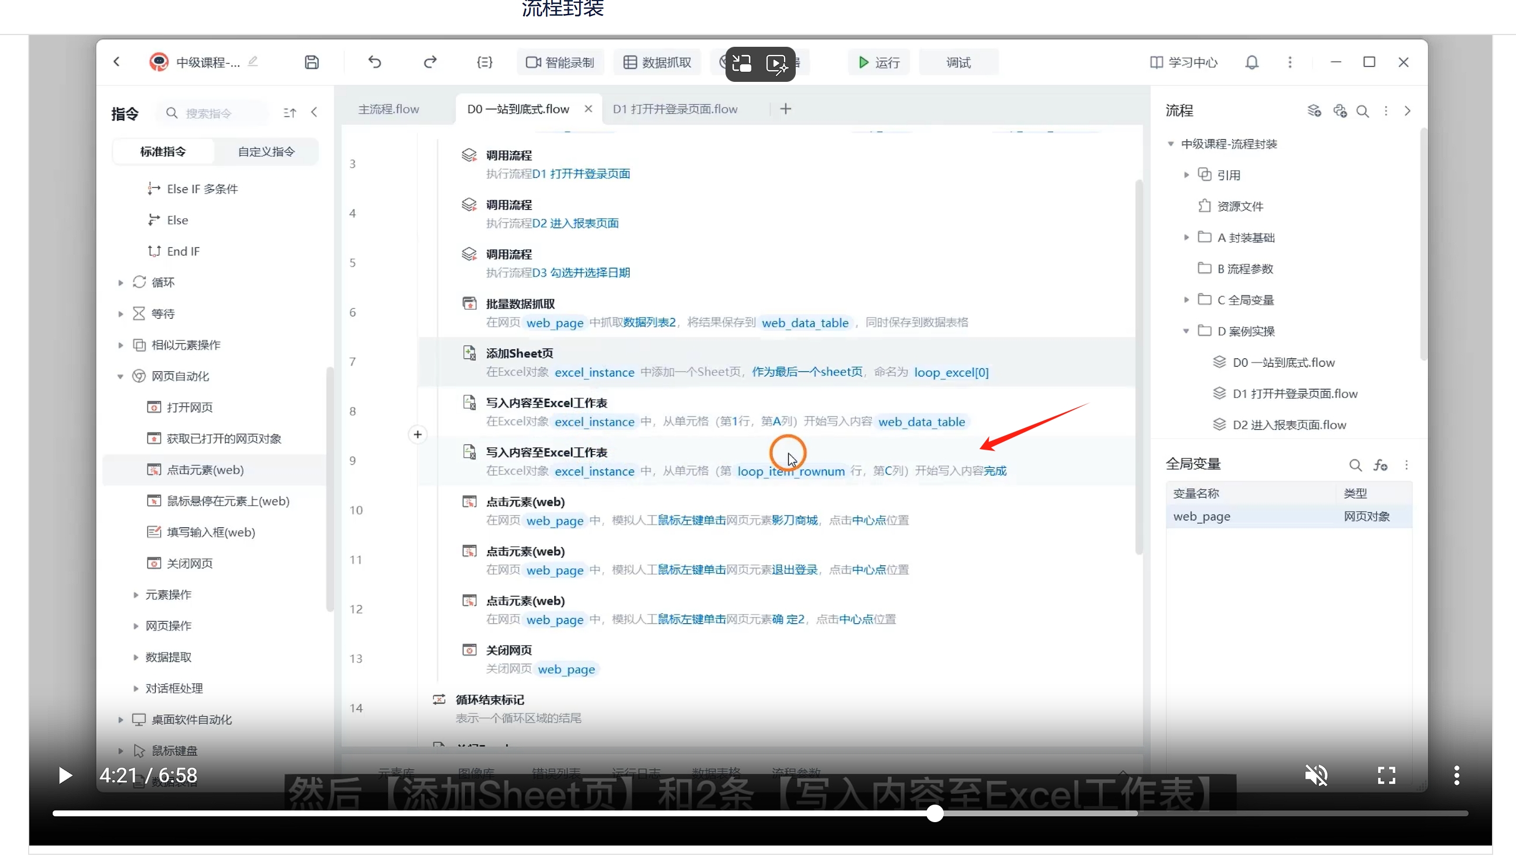Open the notification bell
1516x866 pixels.
[x=1252, y=63]
